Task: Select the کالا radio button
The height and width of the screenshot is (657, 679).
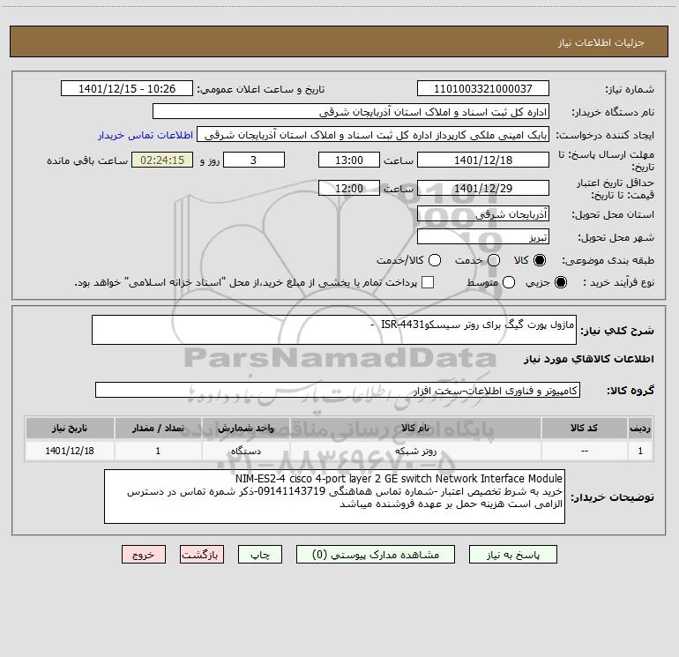Action: click(540, 260)
